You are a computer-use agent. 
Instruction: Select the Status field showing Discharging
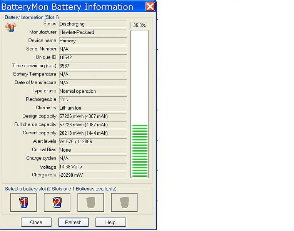[x=92, y=24]
